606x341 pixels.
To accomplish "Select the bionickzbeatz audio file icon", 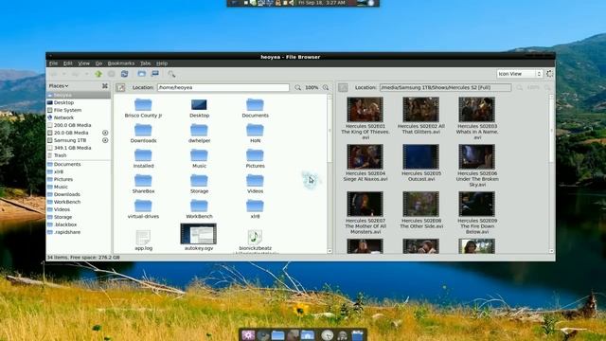I will [255, 237].
